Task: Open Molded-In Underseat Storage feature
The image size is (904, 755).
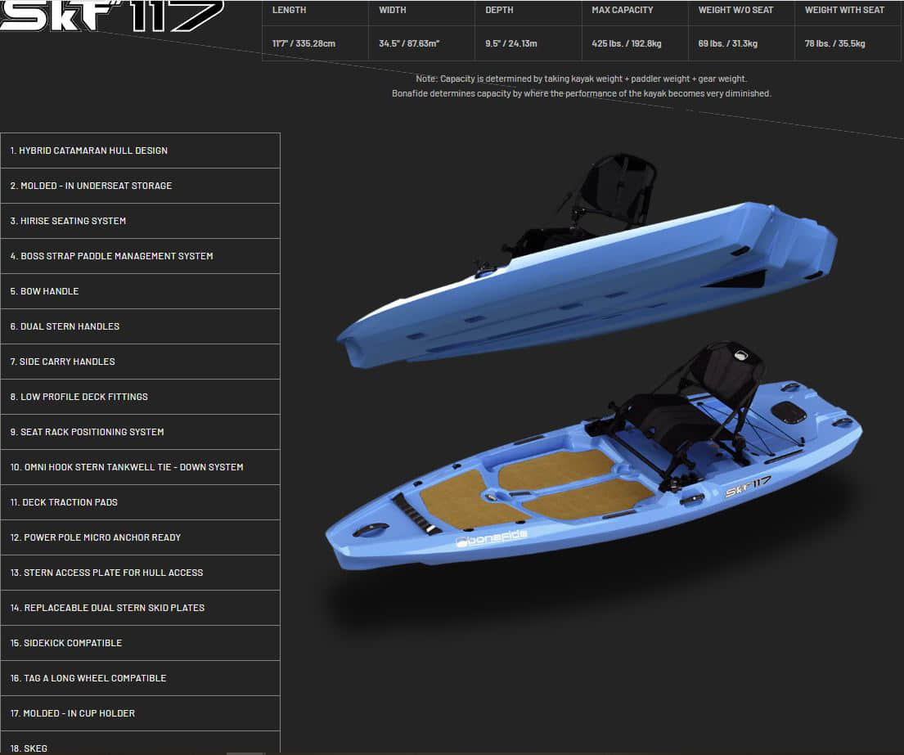Action: [140, 186]
